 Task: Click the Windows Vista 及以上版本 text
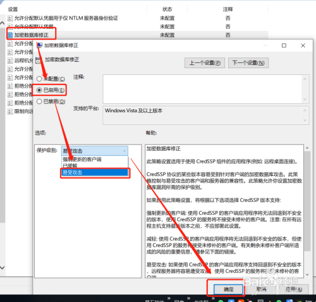click(x=133, y=110)
